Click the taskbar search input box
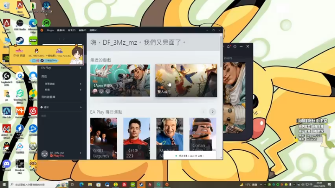Screen dimensions: 335x188 (x=39, y=185)
